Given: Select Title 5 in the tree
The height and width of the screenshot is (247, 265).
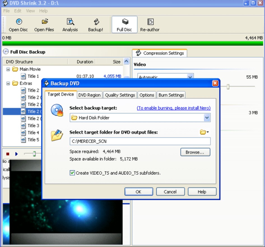Looking at the screenshot, I should 33,140.
